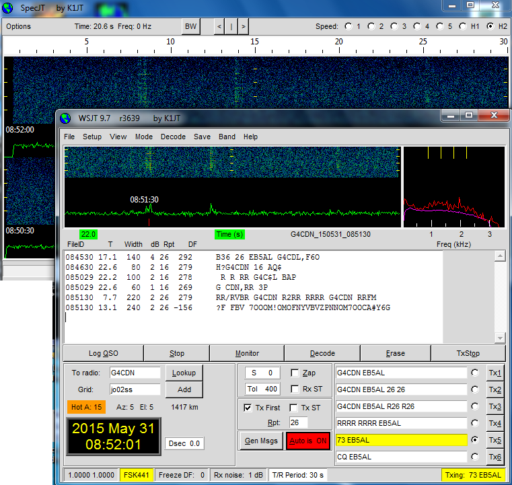Click the WSJT globe icon in title bar
Viewport: 512px width, 485px height.
pos(65,118)
